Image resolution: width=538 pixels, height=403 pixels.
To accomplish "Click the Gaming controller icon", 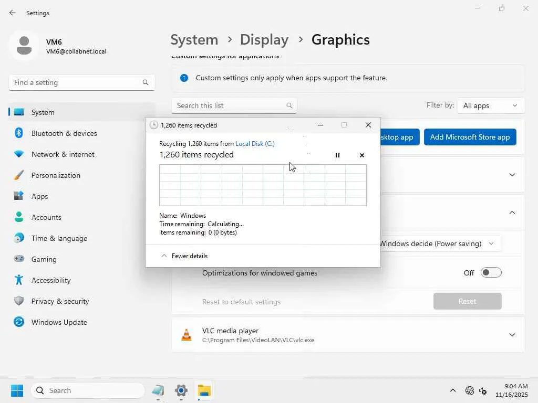I will (x=19, y=259).
